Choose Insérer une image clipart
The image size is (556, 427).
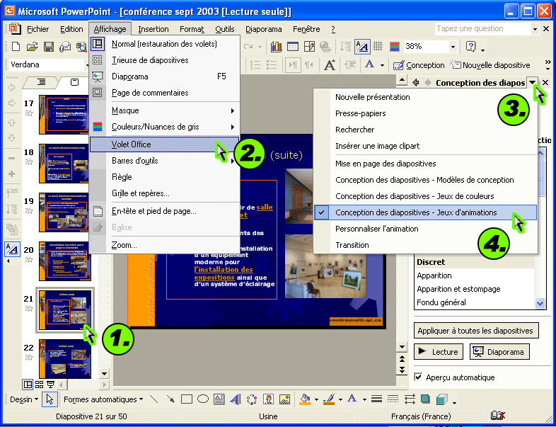[426, 147]
